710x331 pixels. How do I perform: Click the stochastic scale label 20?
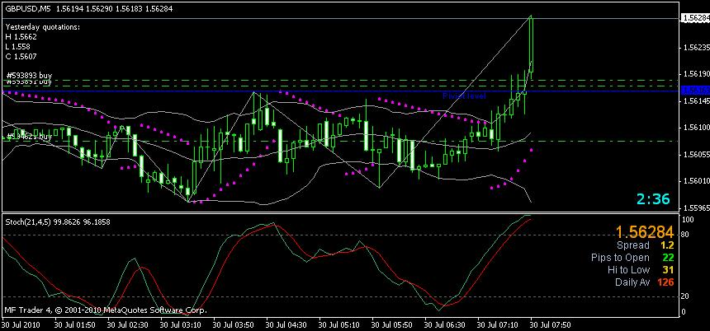tap(686, 296)
